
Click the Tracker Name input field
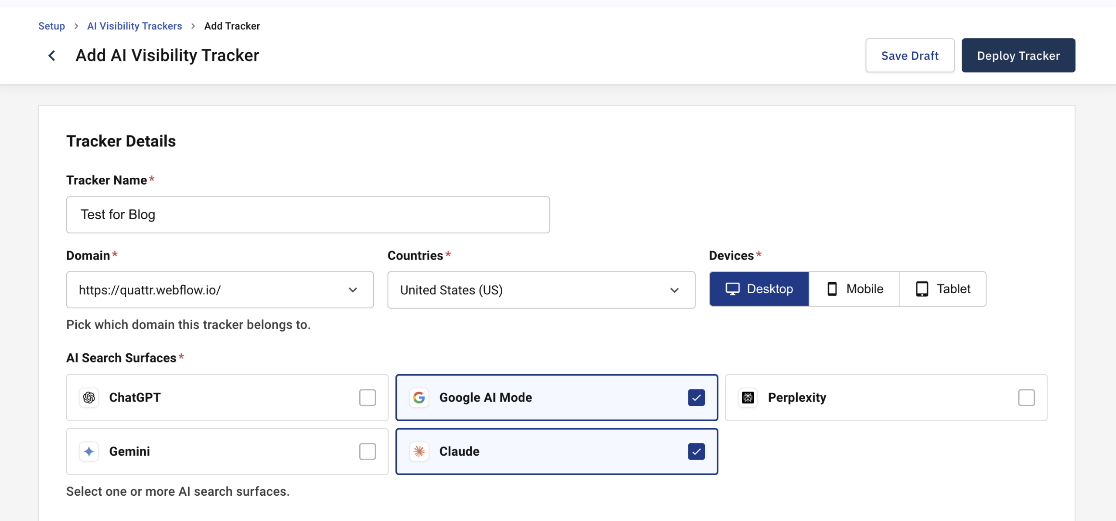pos(308,214)
